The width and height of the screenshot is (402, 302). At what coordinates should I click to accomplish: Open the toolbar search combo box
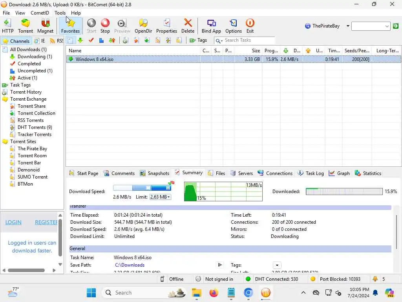pos(371,26)
